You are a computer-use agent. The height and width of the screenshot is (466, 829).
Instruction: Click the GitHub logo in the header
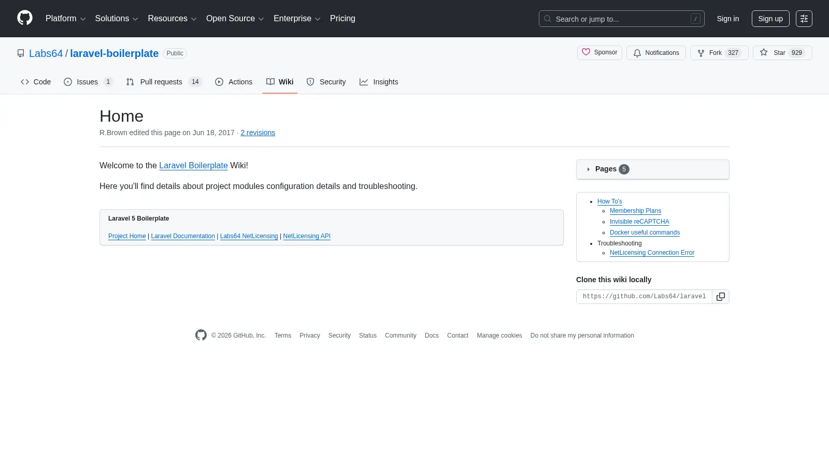click(25, 18)
